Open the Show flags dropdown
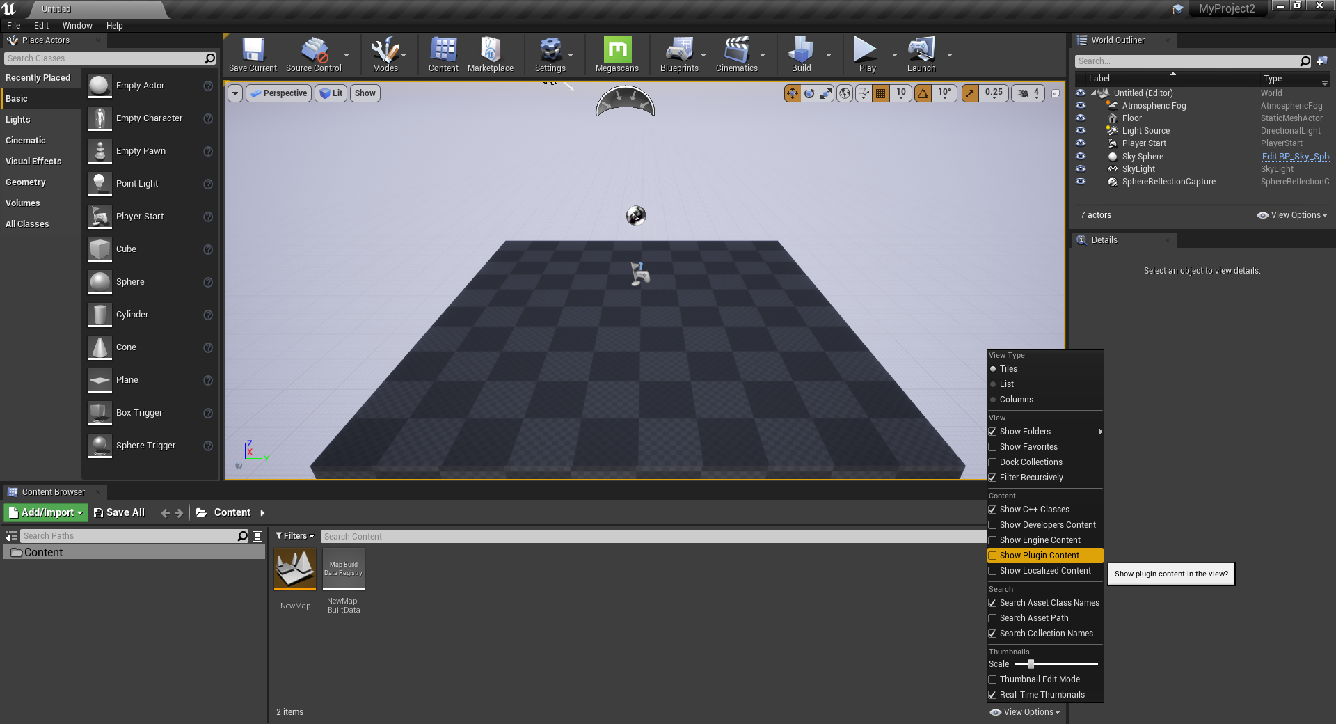 365,93
